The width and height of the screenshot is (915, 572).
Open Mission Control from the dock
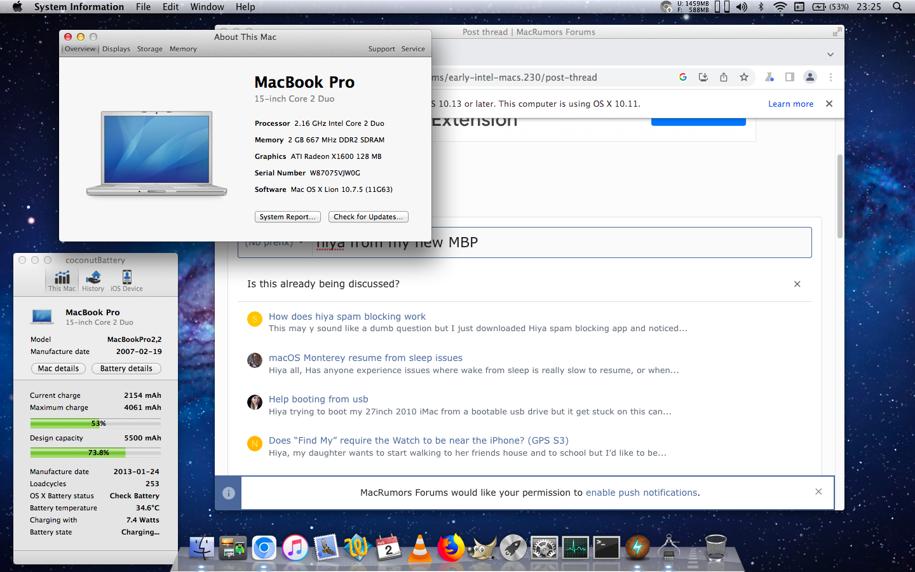tap(233, 547)
